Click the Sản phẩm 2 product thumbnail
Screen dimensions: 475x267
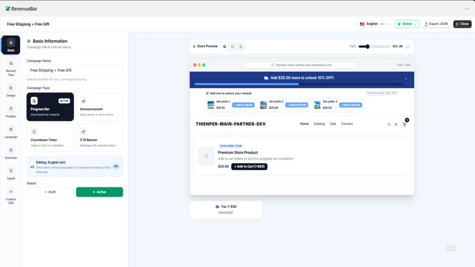[264, 105]
